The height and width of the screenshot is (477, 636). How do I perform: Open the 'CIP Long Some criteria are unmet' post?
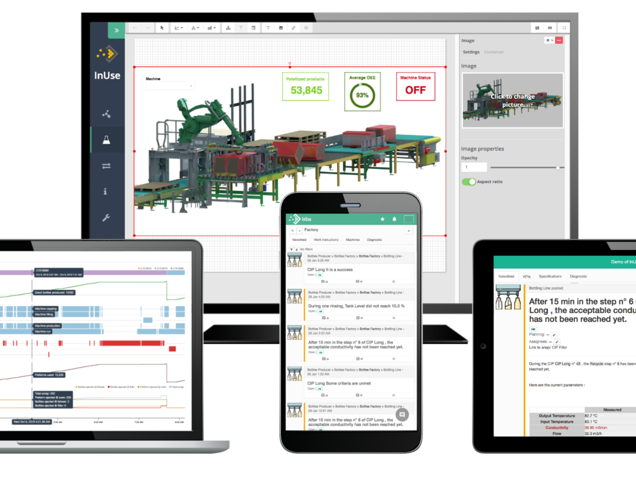[x=339, y=384]
